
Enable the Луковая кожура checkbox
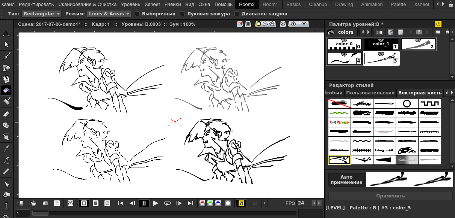[x=183, y=13]
